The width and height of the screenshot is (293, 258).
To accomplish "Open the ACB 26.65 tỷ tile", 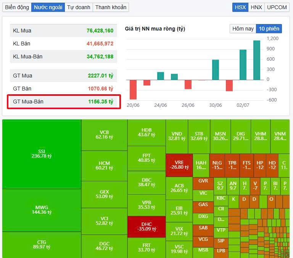I will (179, 188).
